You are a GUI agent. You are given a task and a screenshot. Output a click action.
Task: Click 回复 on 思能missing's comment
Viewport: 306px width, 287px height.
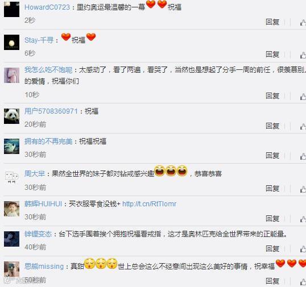coord(272,281)
